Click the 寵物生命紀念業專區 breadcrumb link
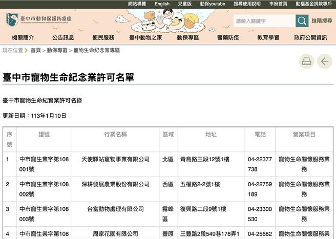Screen dimensions: 336x239 pyautogui.click(x=97, y=50)
